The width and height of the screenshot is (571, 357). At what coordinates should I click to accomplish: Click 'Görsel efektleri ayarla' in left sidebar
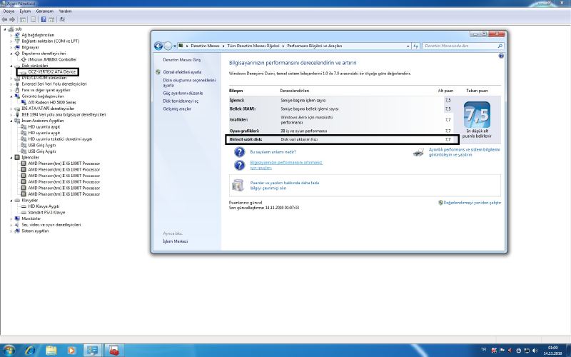click(x=182, y=72)
